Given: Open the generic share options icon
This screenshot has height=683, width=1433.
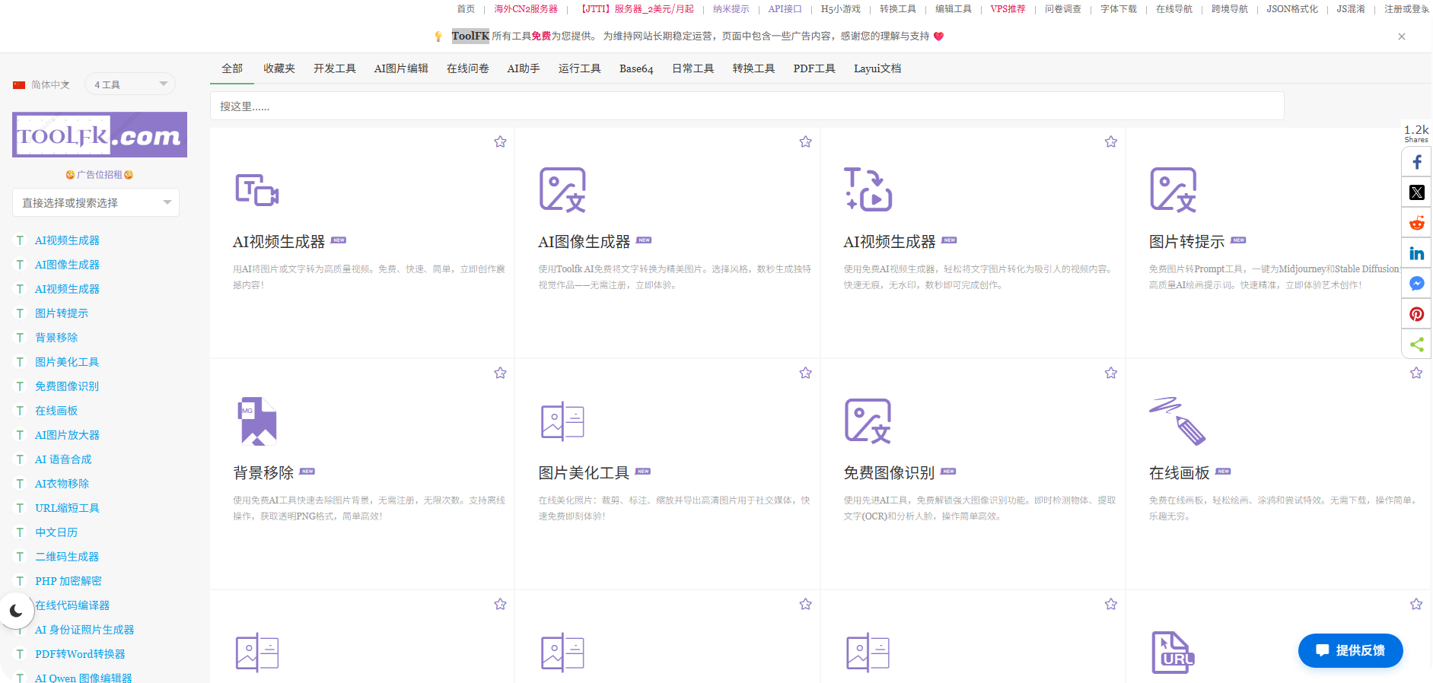Looking at the screenshot, I should click(x=1416, y=345).
